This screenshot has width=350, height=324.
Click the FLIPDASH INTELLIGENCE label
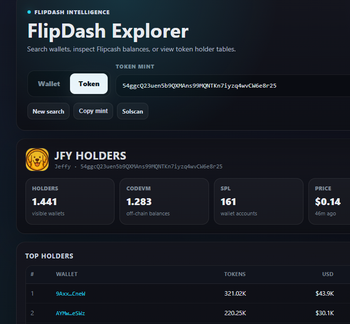click(x=72, y=12)
